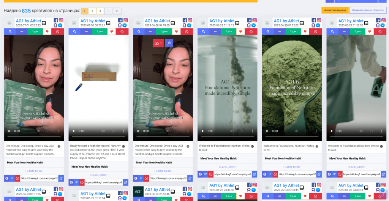Screen dimensions: 389x201
Task: Seek in progress bar of falling powder glass video
Action: click(x=228, y=137)
